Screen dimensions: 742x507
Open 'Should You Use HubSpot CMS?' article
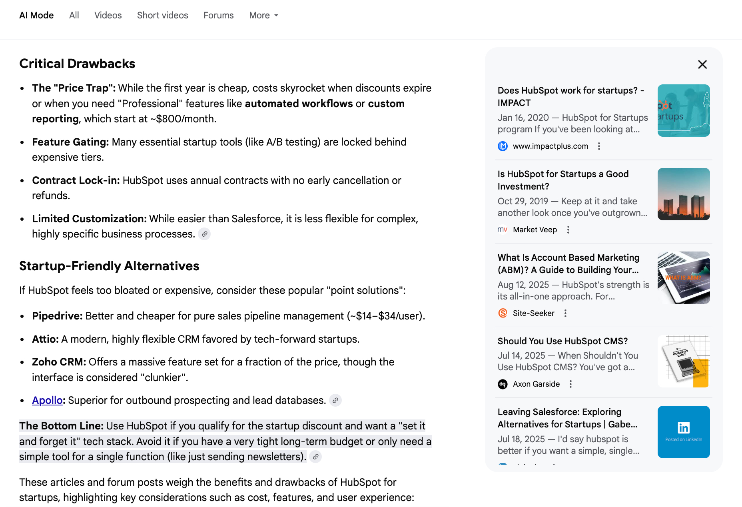pyautogui.click(x=562, y=341)
